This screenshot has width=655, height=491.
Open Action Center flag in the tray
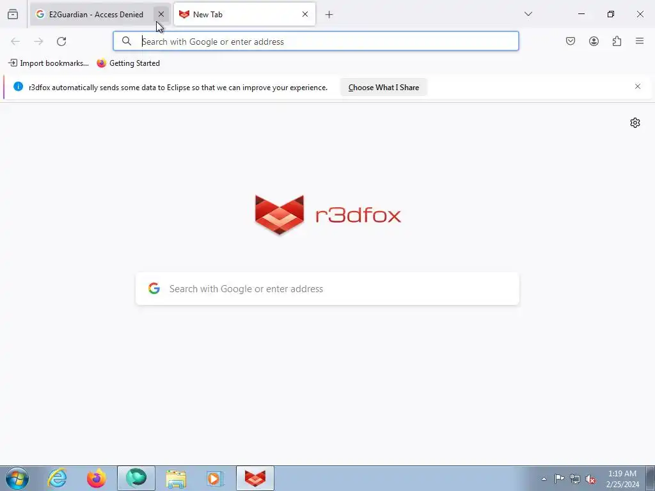[559, 479]
